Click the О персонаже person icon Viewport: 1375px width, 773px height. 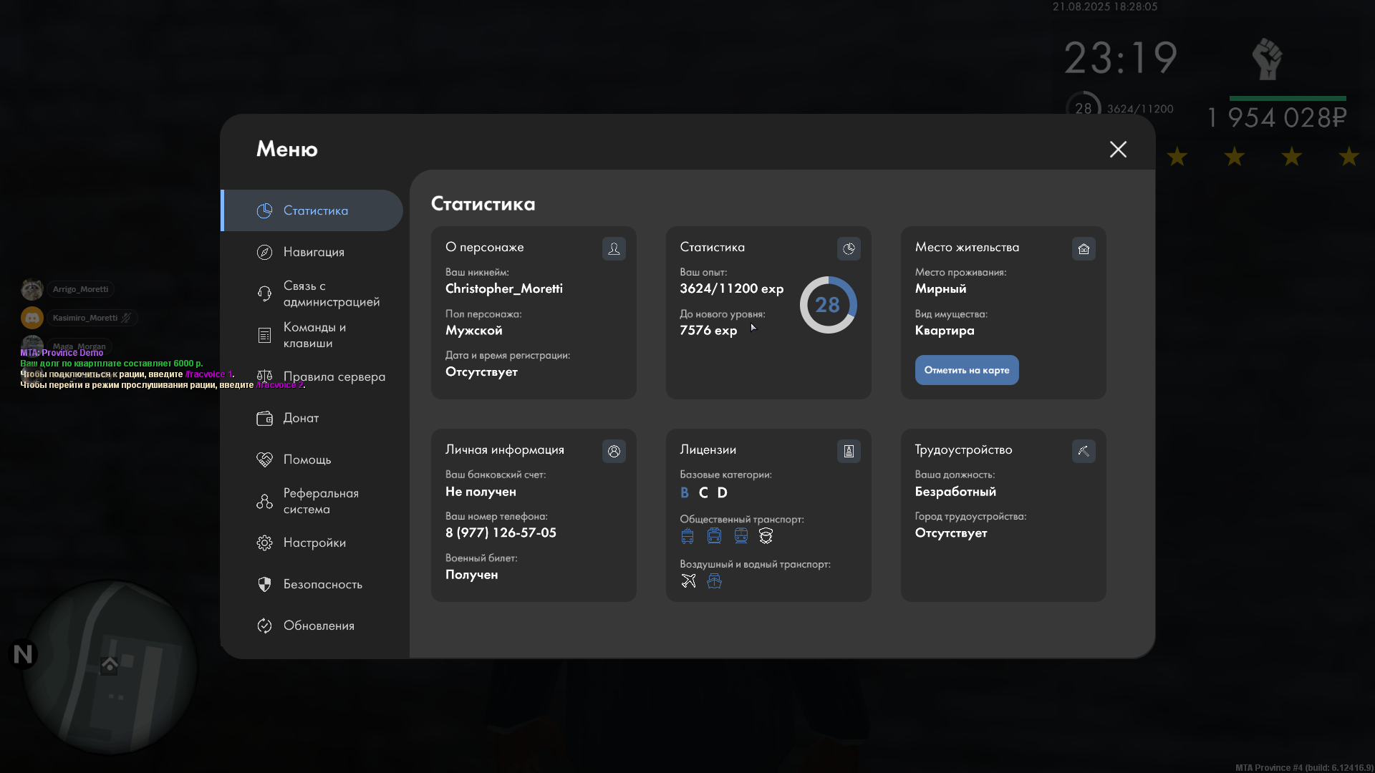click(x=614, y=248)
